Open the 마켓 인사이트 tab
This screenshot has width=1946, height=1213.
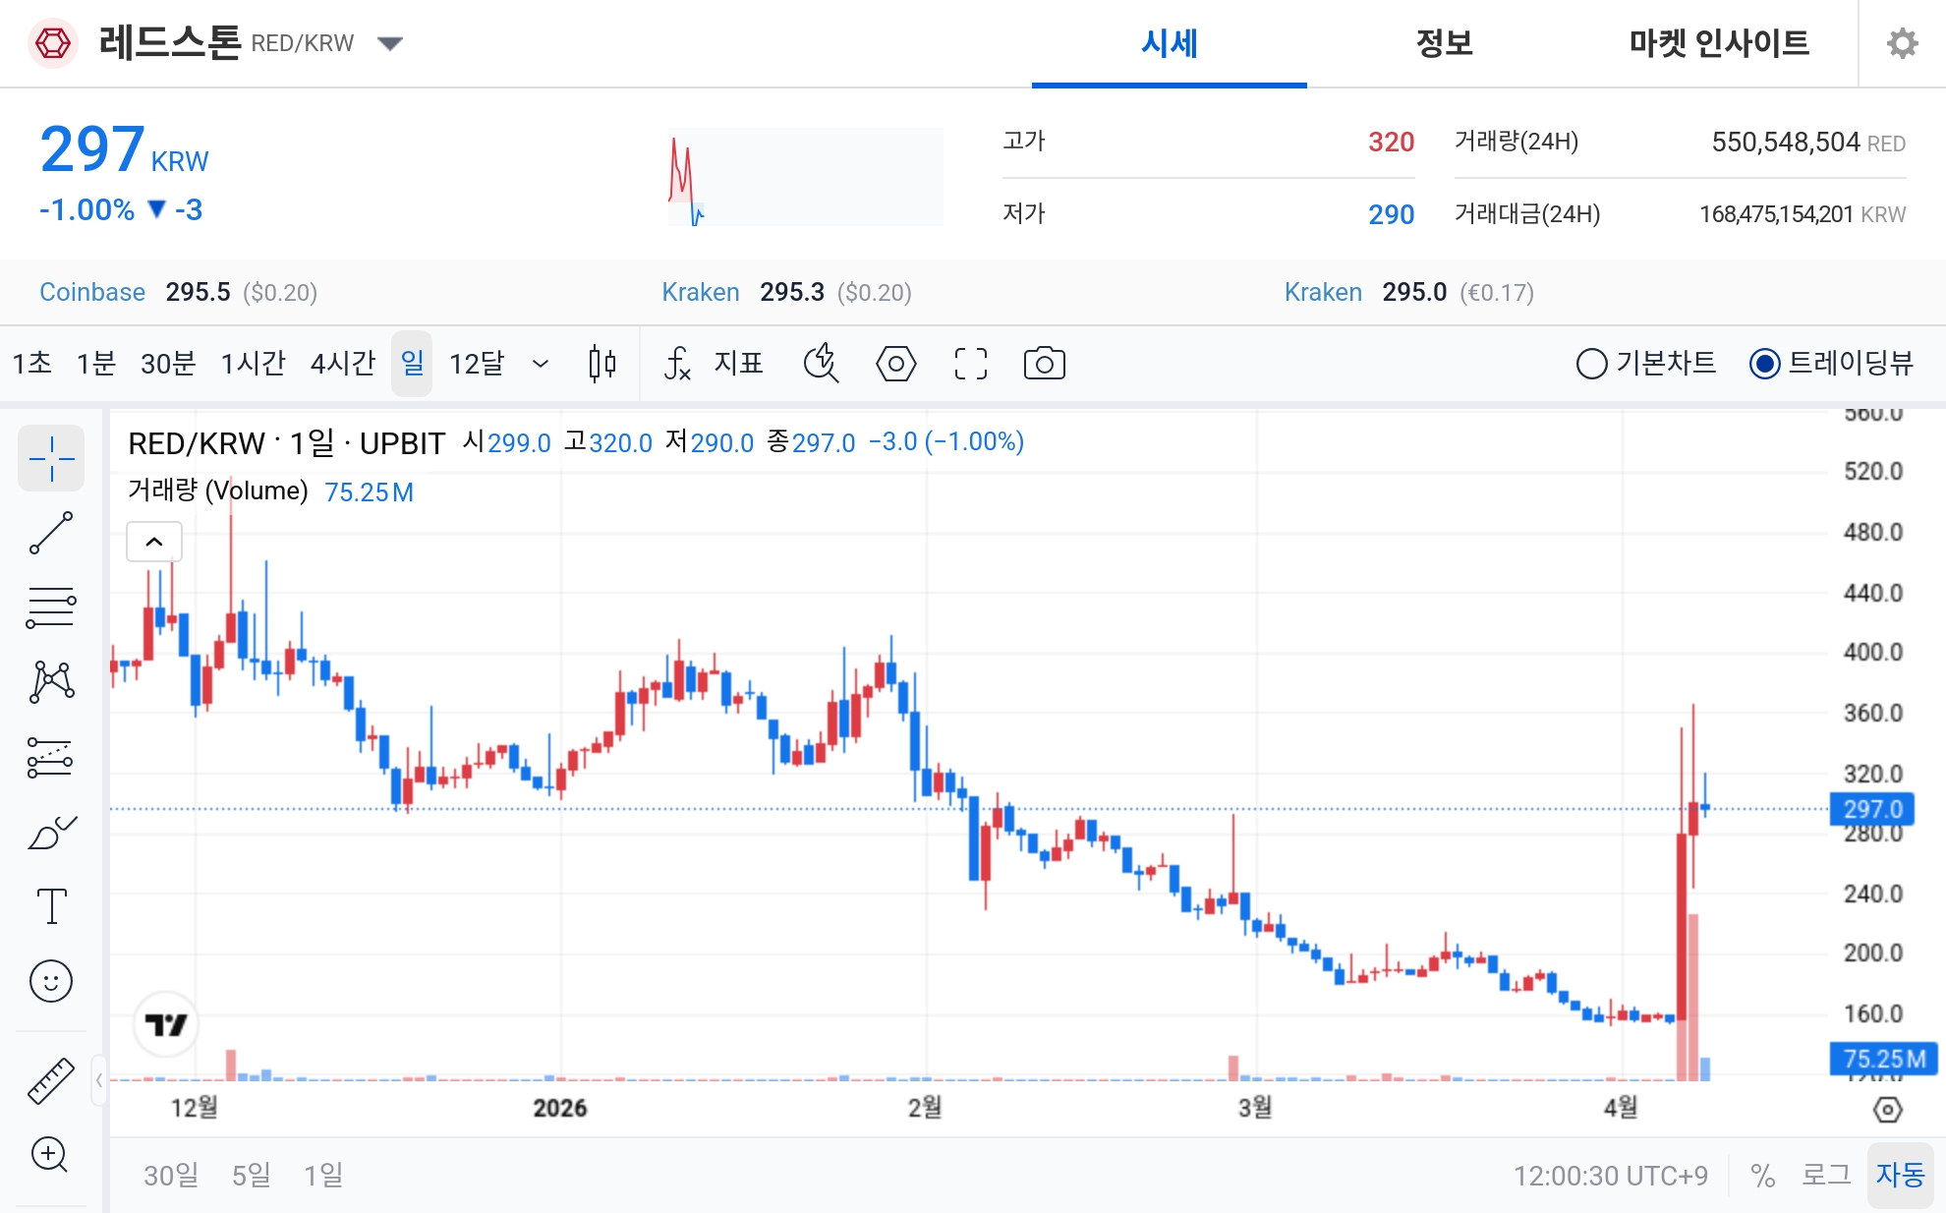[x=1719, y=43]
